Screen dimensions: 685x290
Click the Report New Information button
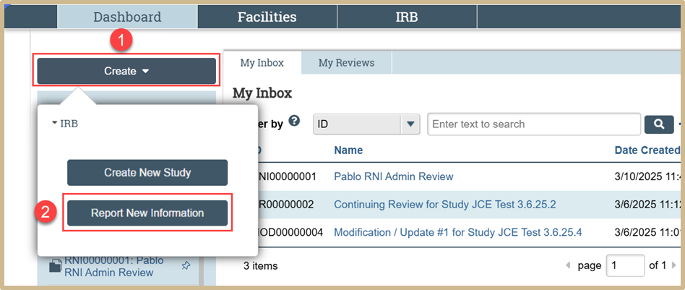click(x=147, y=213)
